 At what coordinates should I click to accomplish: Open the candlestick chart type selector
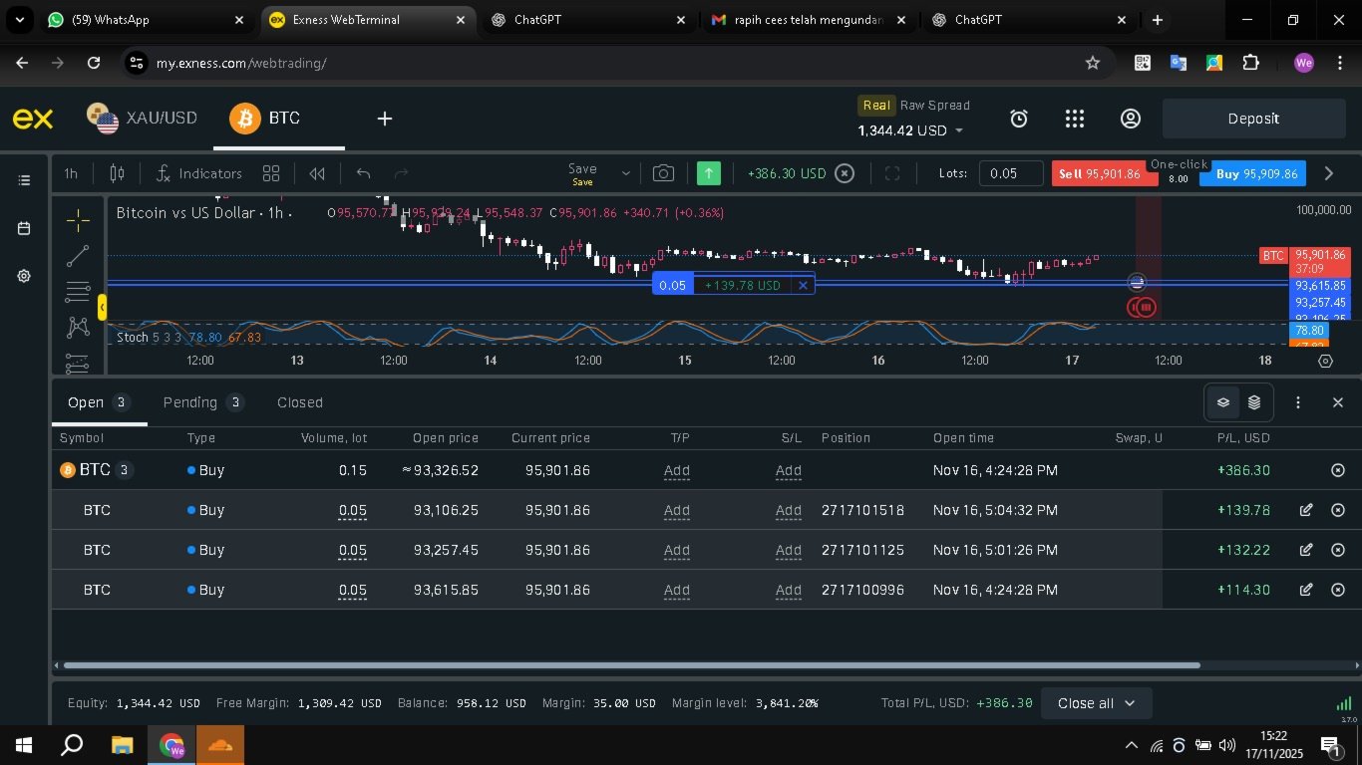(x=117, y=173)
